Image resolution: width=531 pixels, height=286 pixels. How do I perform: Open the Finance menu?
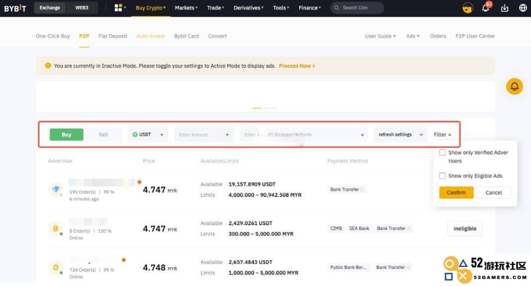[310, 8]
